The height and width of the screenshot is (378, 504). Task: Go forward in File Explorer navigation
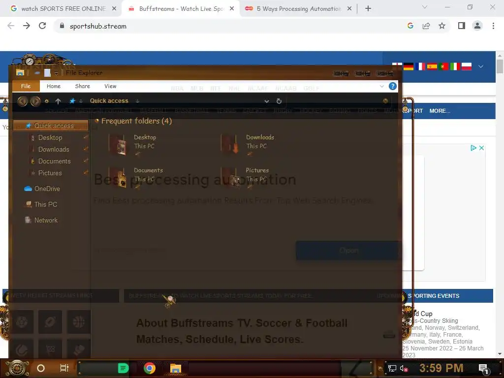coord(35,101)
